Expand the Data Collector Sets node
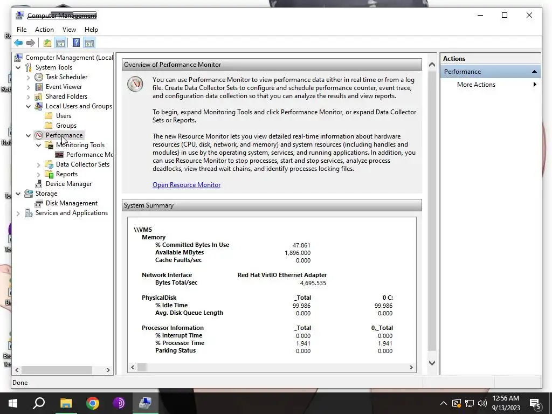This screenshot has width=552, height=414. point(39,164)
